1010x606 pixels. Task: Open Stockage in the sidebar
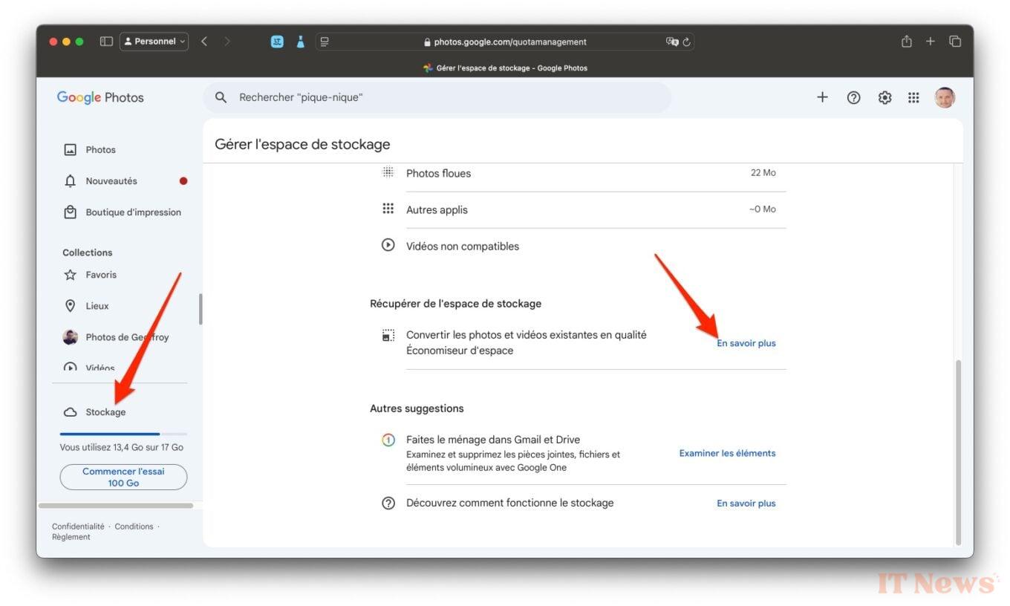(x=105, y=412)
